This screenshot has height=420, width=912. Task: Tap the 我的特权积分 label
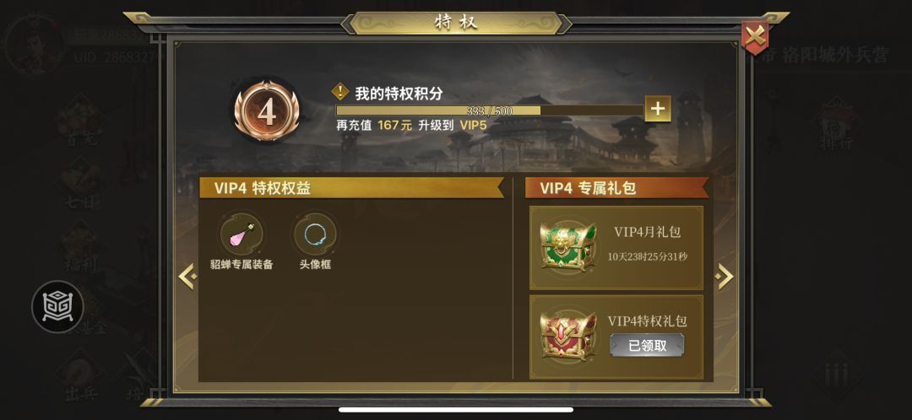click(x=399, y=93)
